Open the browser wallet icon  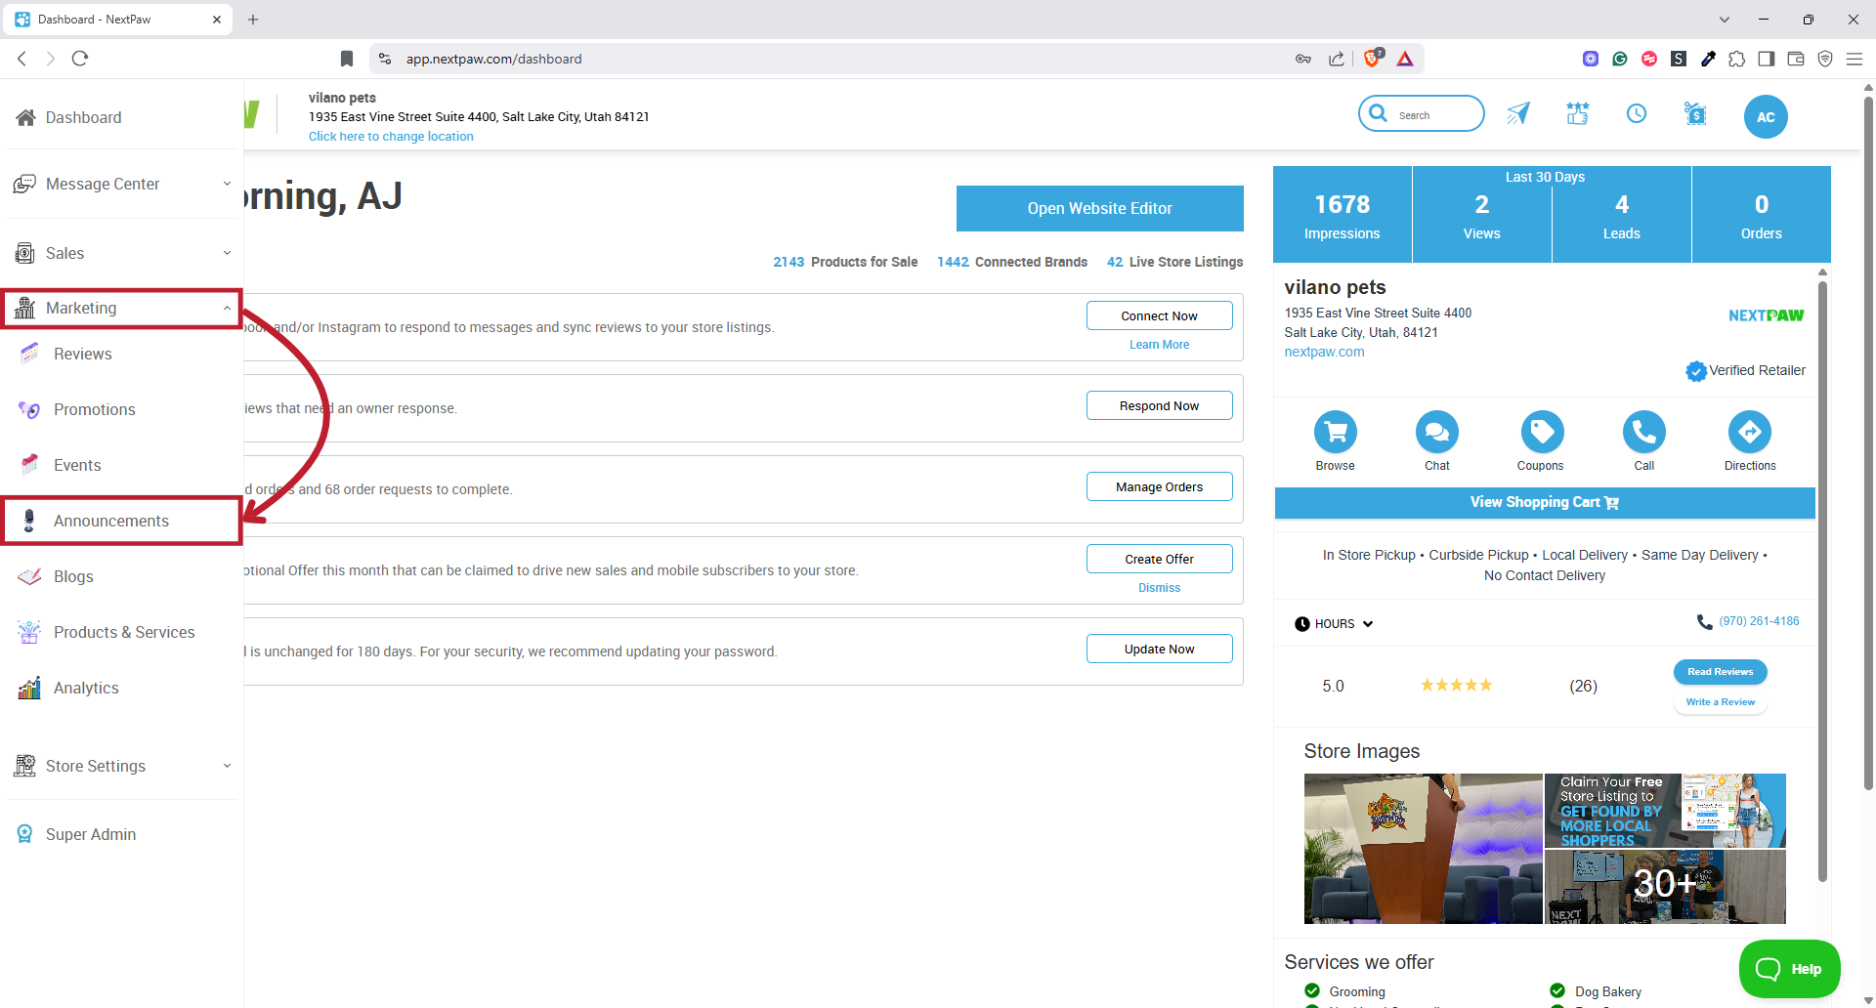point(1795,59)
